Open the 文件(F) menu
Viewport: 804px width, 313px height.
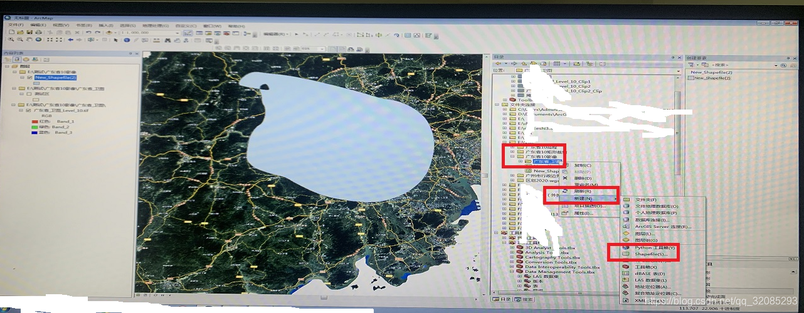[16, 25]
